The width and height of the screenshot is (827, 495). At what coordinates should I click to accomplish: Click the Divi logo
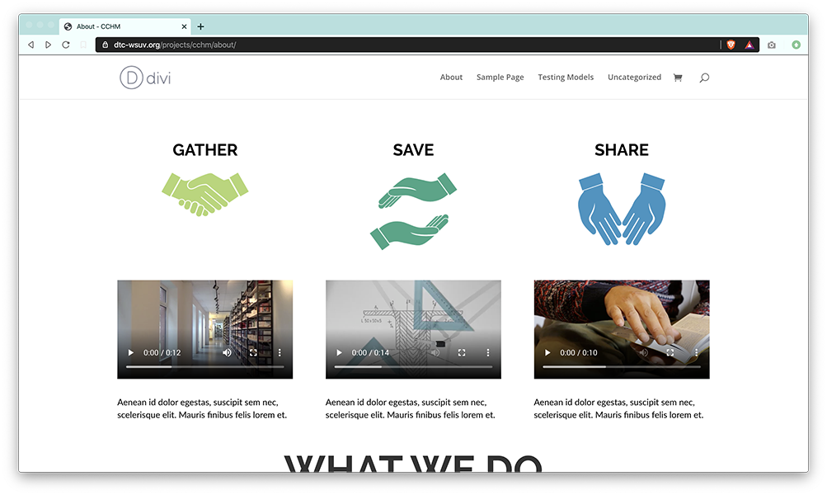point(145,78)
